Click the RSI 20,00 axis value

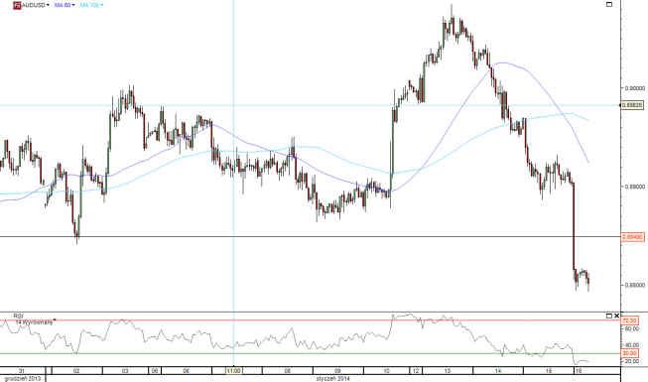click(631, 361)
